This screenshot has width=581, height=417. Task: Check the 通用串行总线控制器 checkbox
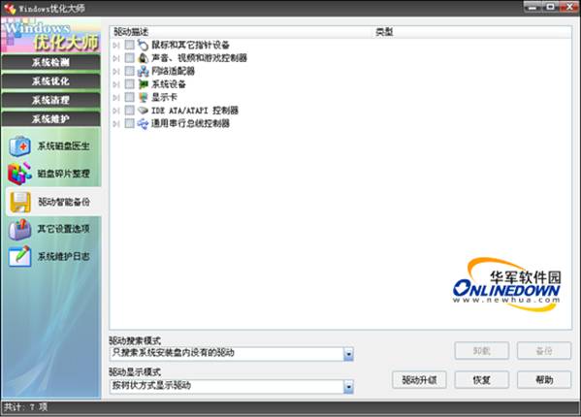[x=129, y=123]
